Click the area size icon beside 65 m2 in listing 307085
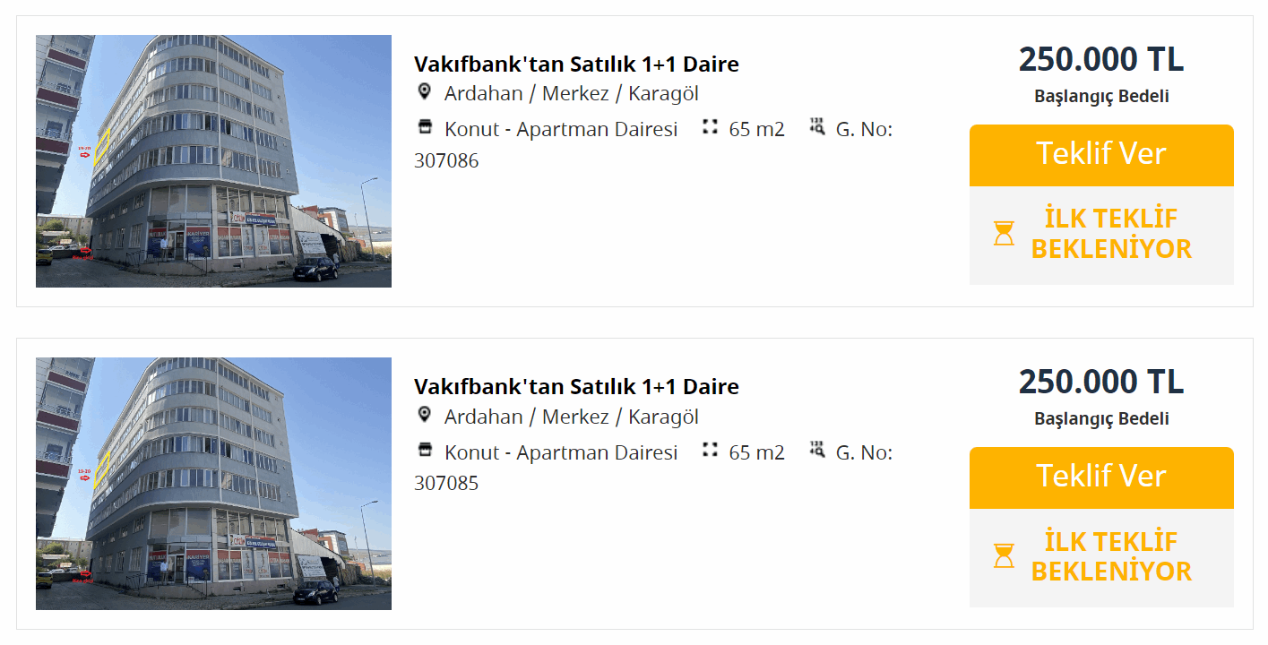Screen dimensions: 1268x645 pos(711,450)
